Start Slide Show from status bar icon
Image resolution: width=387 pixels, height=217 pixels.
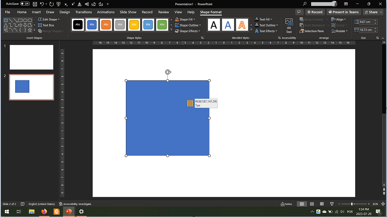332,204
